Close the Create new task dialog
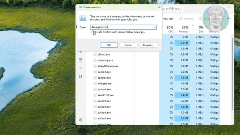240x135 pixels. pos(159,7)
